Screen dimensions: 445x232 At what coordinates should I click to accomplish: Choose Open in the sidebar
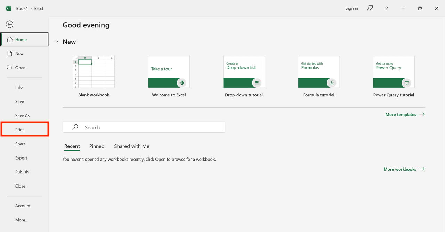(x=24, y=68)
